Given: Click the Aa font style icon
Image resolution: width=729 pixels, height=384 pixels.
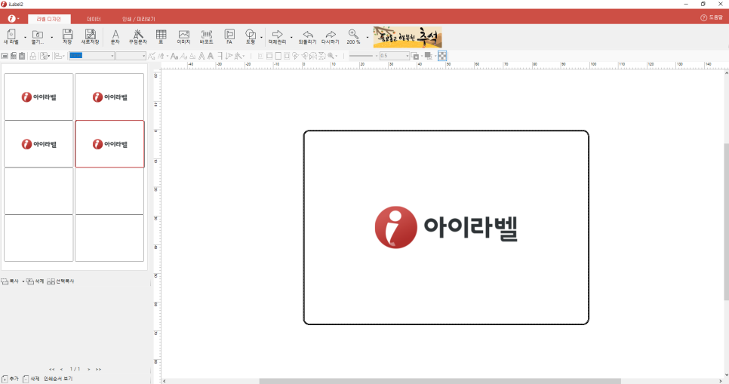Looking at the screenshot, I should coord(174,56).
